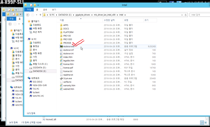The height and width of the screenshot is (127, 210).
Task: Click mb_driver_lan_intel_x99 breadcrumb segment
Action: coord(105,15)
